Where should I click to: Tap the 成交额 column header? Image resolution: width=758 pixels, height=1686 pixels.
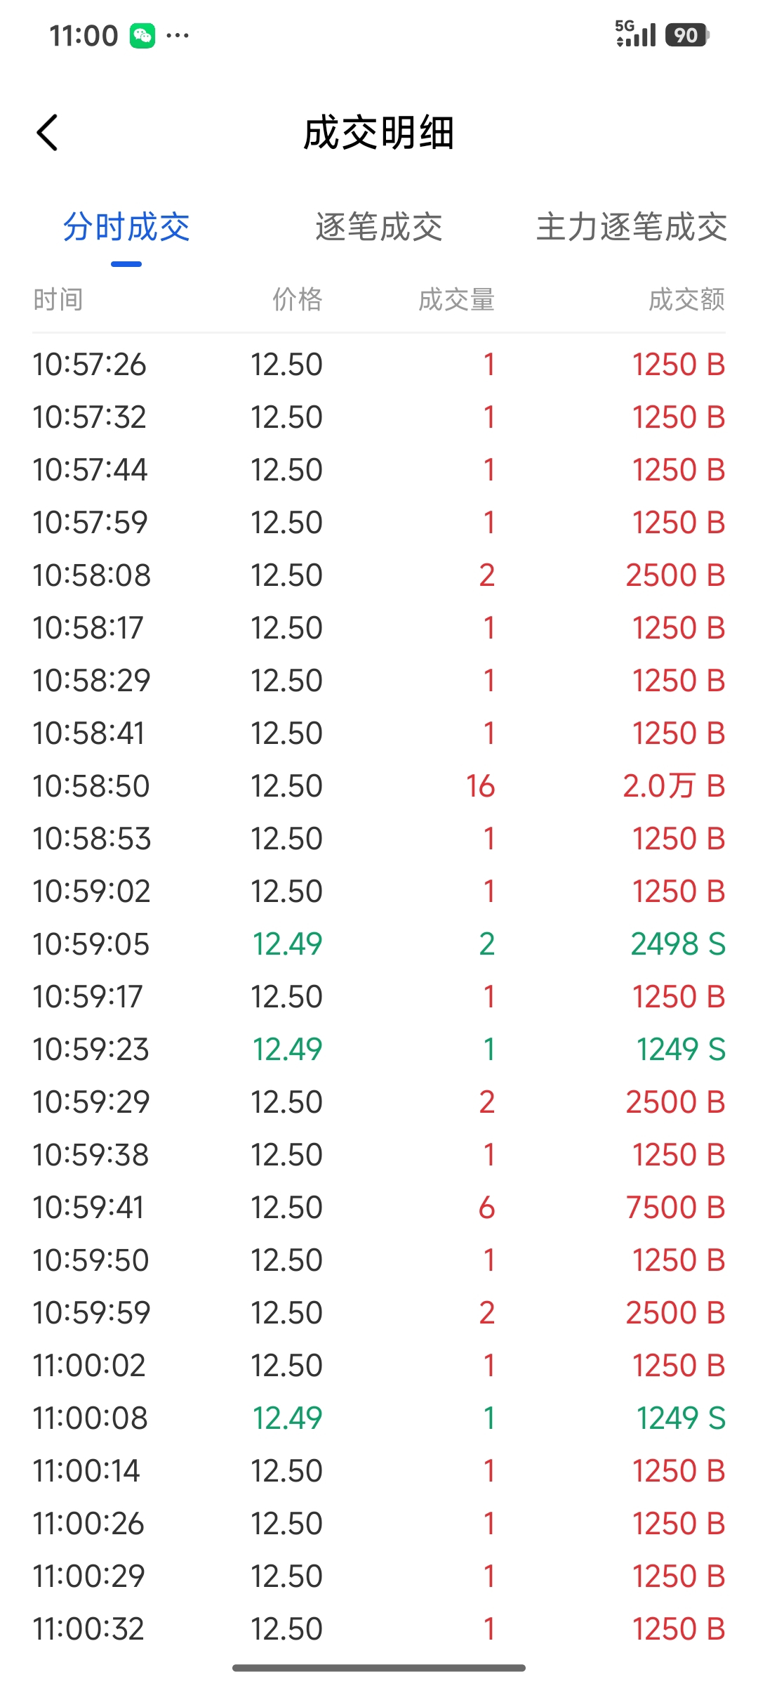[x=687, y=299]
